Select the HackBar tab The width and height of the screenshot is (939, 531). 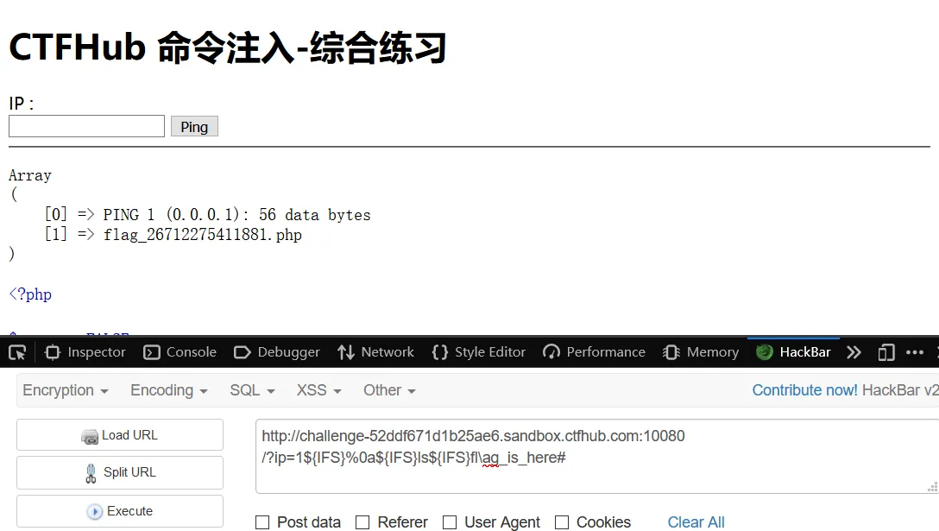(793, 352)
